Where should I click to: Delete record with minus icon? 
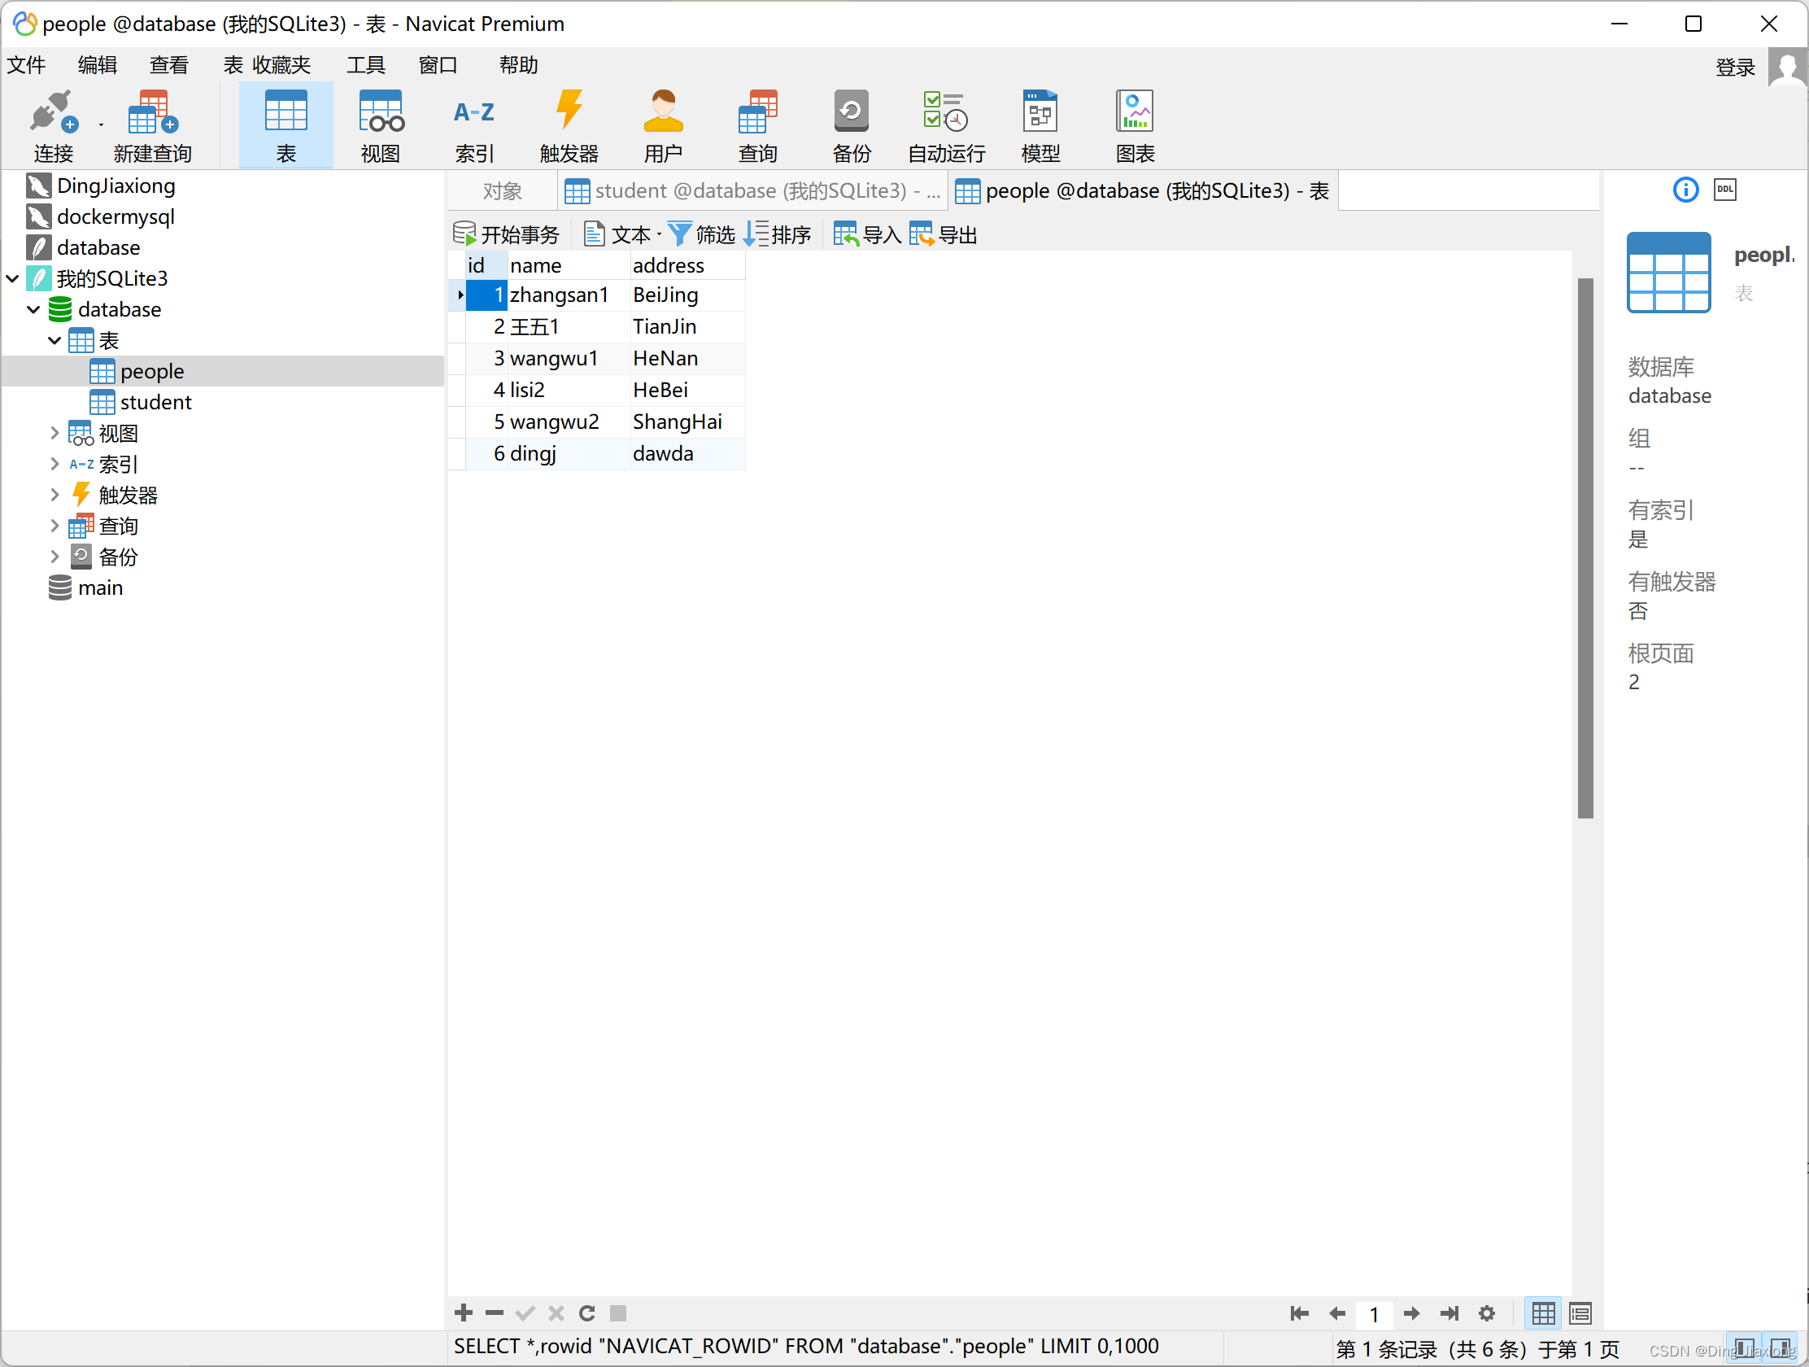494,1313
